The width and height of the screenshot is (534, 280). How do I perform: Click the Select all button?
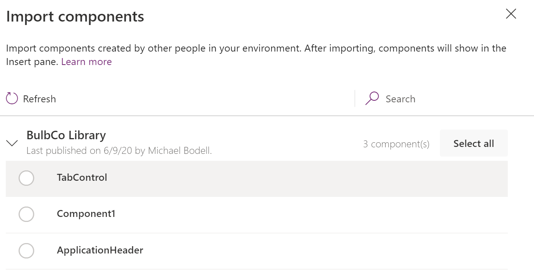coord(474,143)
